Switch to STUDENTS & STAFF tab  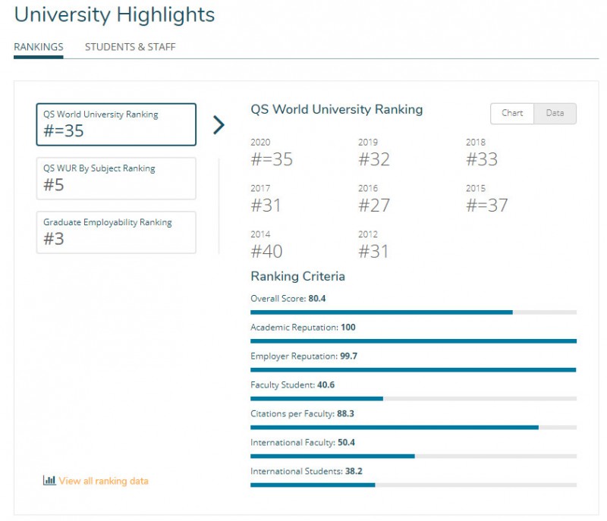pos(130,47)
